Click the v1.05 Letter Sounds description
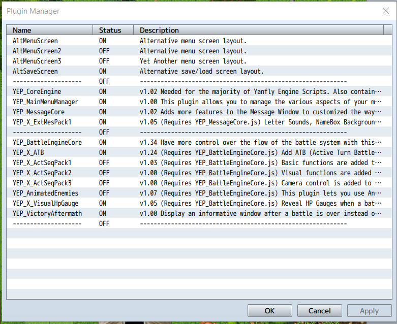 261,122
